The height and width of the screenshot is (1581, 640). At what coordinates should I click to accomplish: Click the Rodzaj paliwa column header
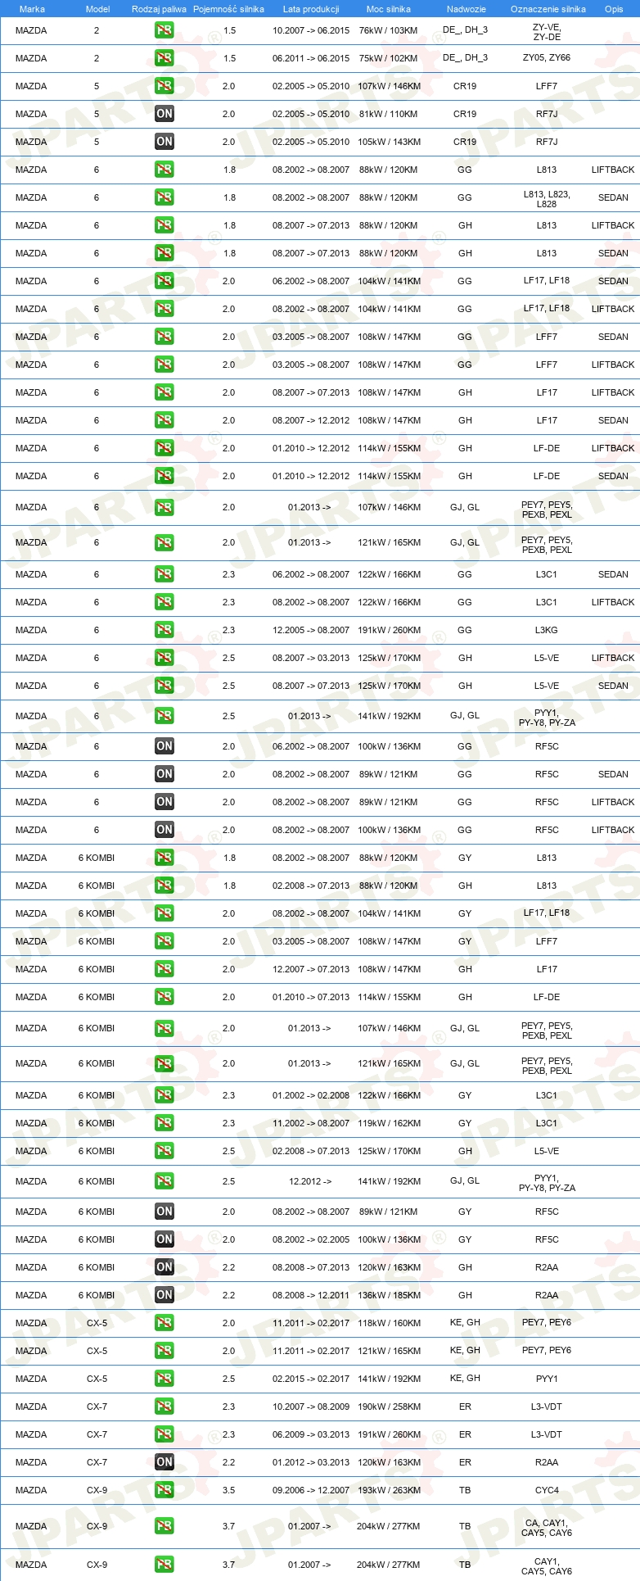point(159,9)
